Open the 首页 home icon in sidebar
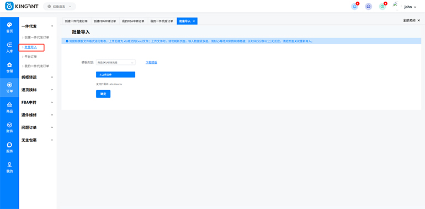Screen dimensions: 425x209 9,28
